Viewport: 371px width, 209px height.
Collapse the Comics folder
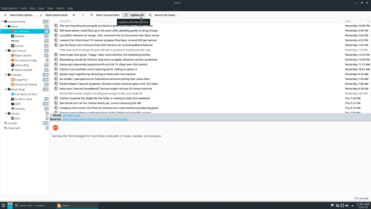(6, 113)
